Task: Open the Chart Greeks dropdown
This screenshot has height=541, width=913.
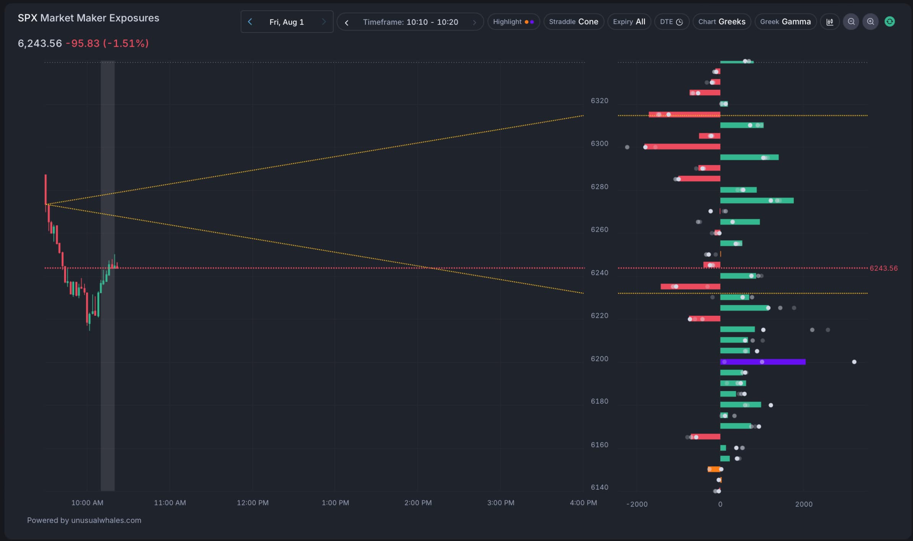Action: [x=722, y=22]
